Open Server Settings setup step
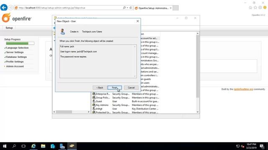The image size is (268, 150). tap(15, 52)
